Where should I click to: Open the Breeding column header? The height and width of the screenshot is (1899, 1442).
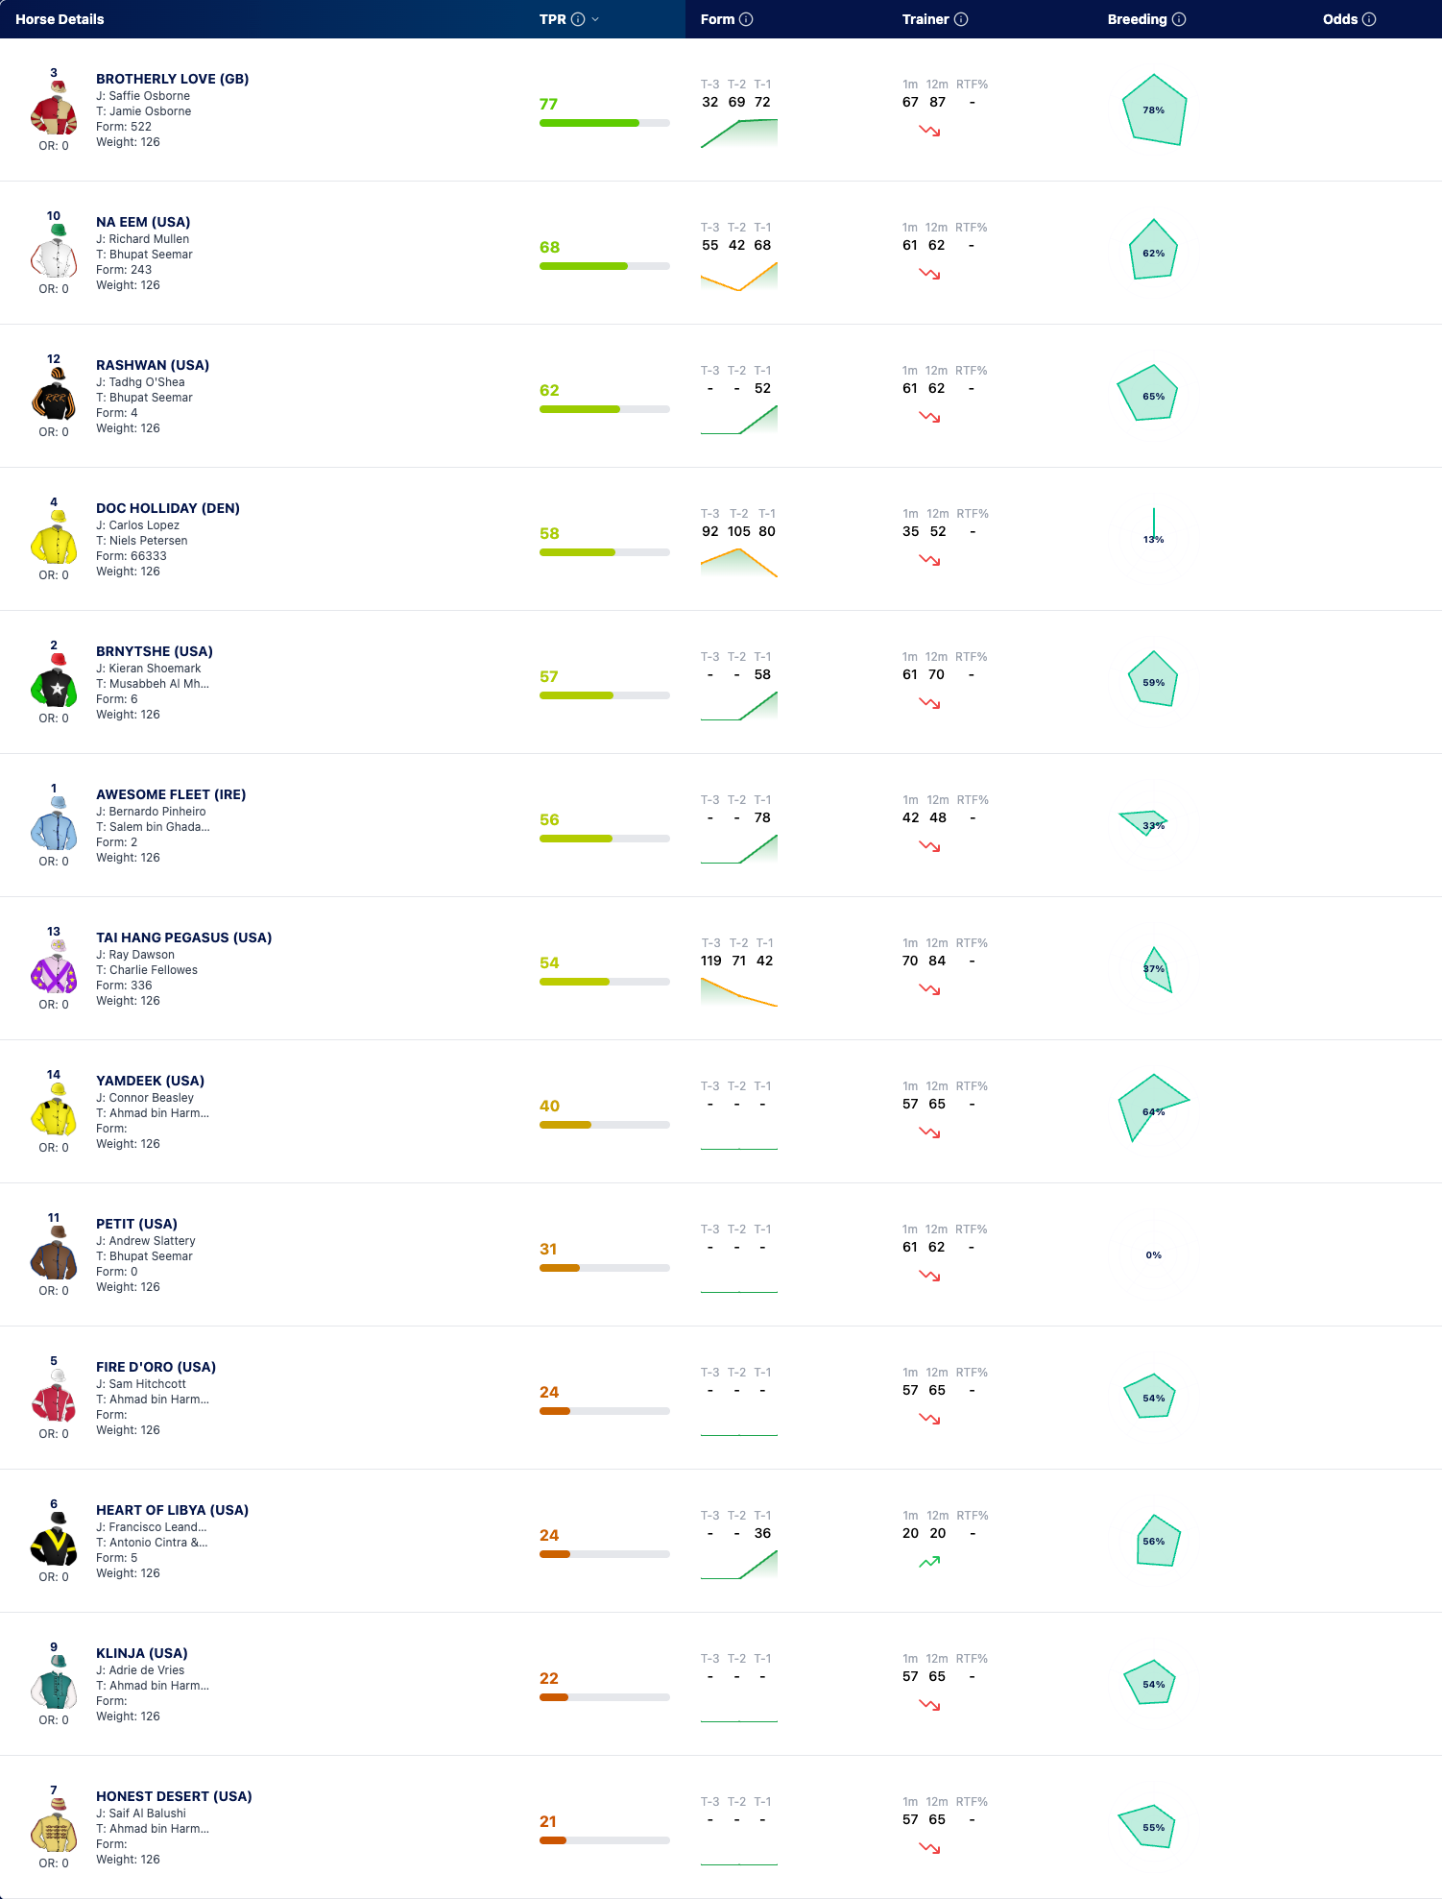(1137, 19)
